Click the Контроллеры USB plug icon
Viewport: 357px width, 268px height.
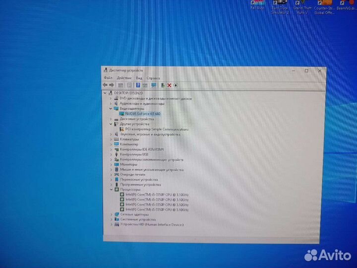(117, 154)
